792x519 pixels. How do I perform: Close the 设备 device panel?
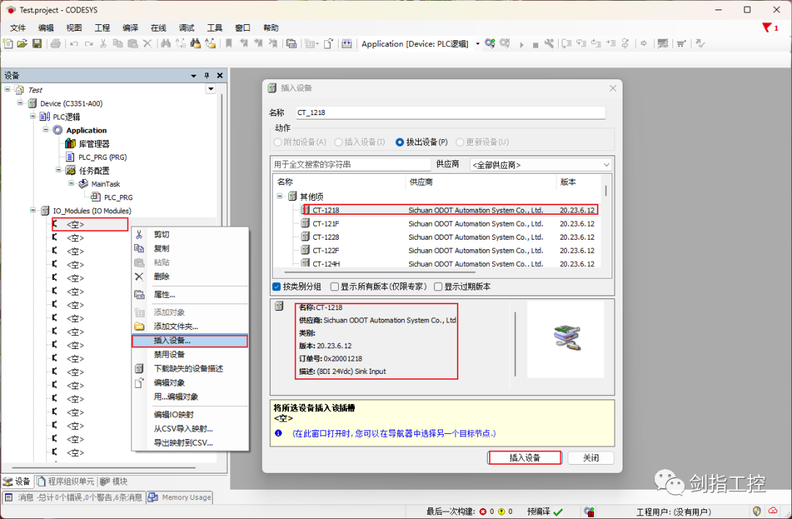click(x=220, y=76)
